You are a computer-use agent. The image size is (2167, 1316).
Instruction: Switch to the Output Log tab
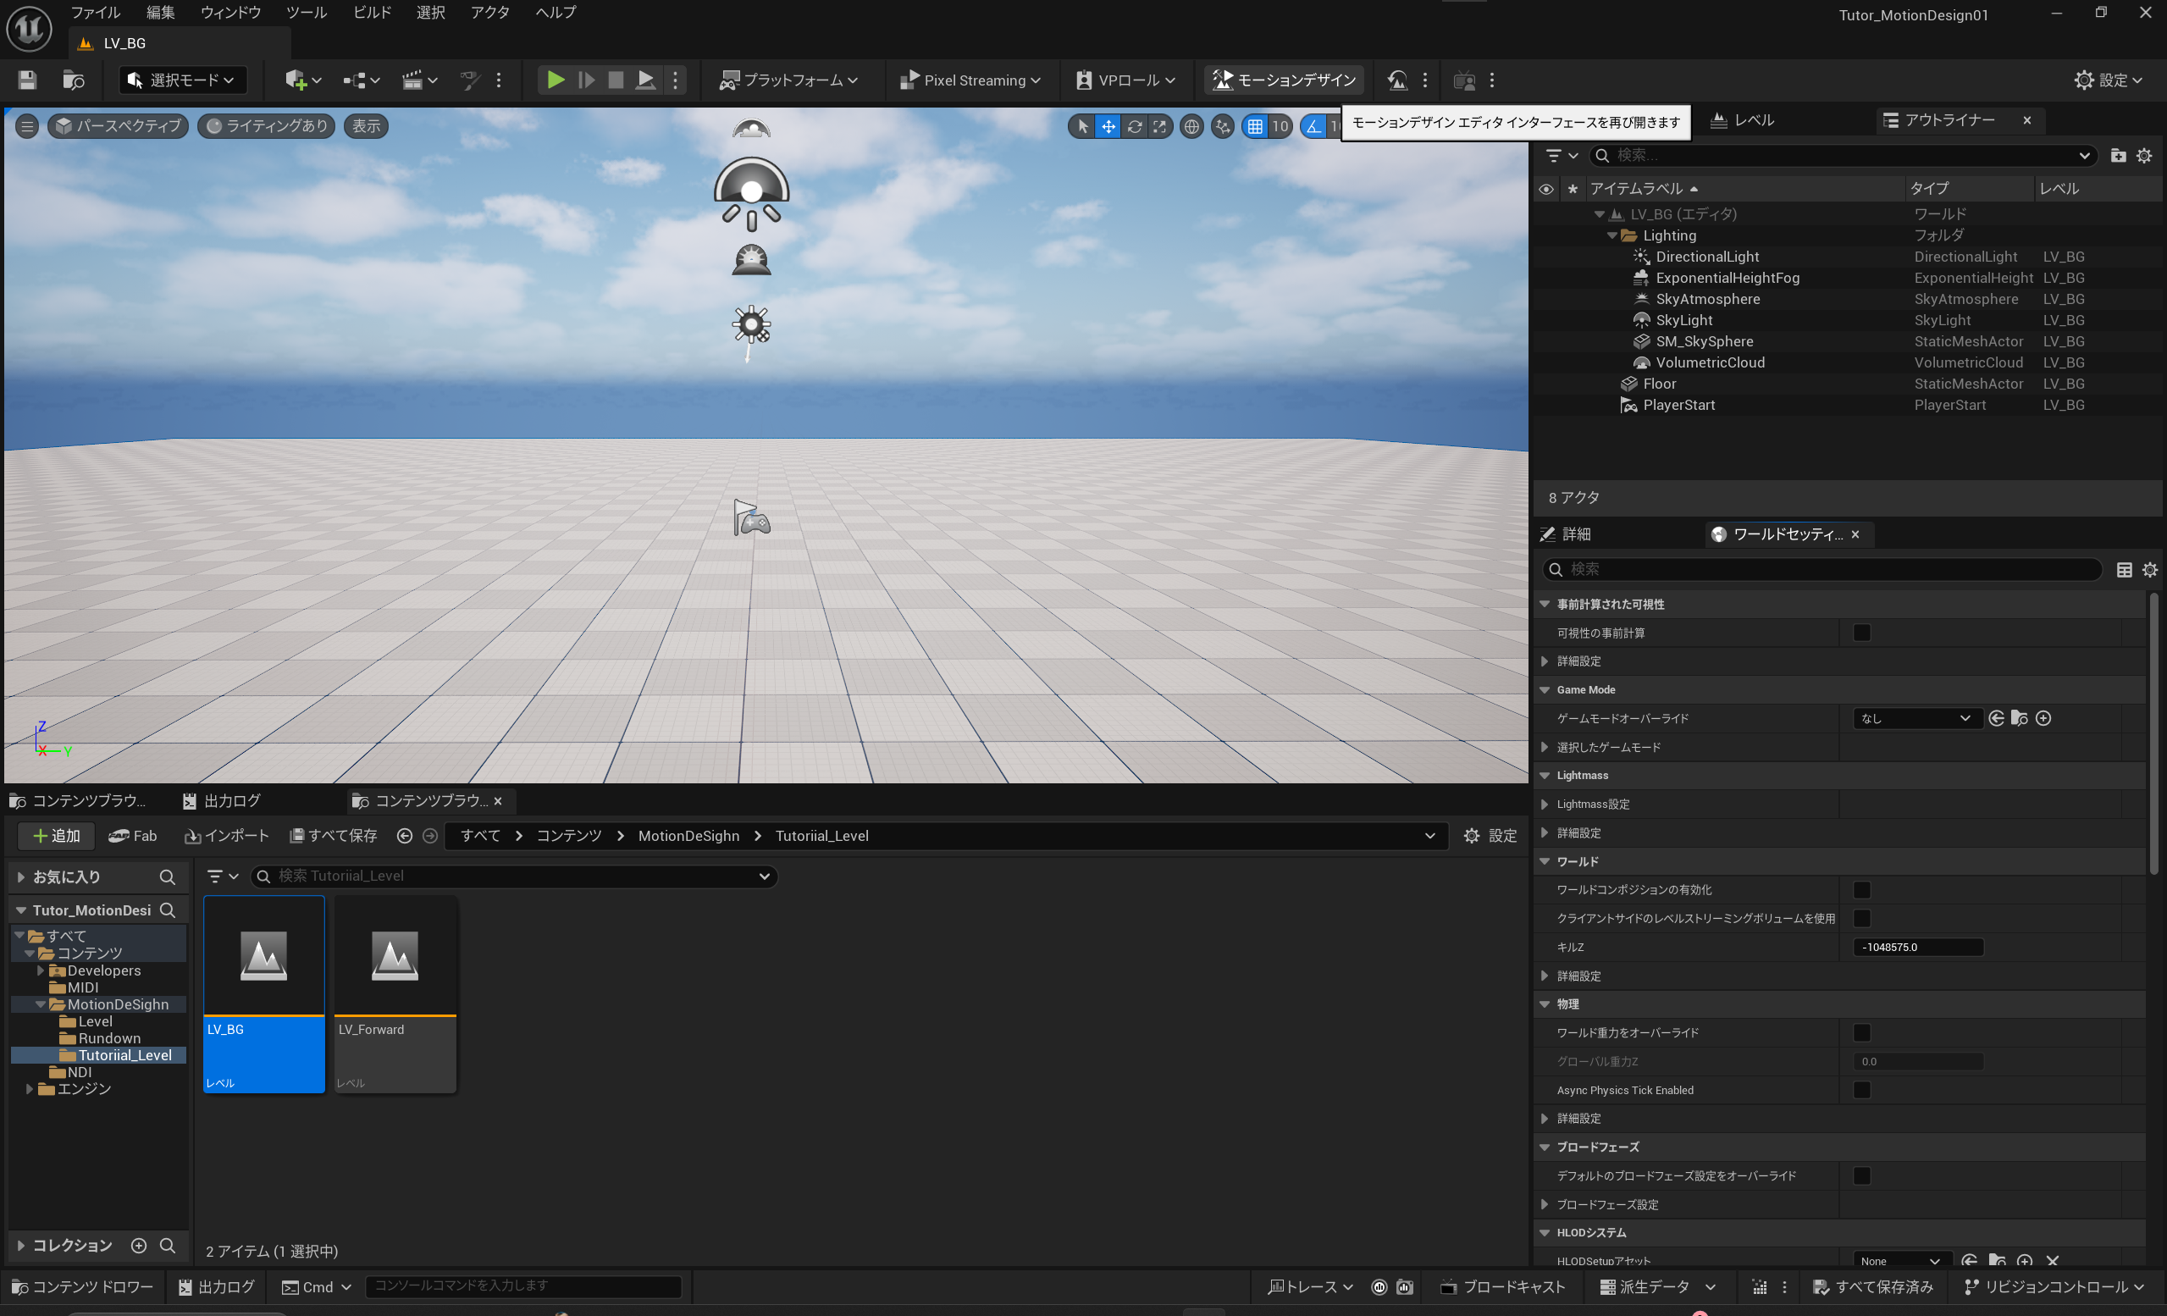click(x=223, y=800)
